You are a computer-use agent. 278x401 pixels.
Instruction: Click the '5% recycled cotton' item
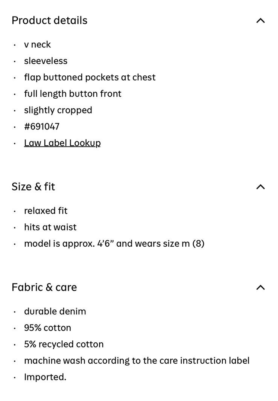tap(64, 344)
